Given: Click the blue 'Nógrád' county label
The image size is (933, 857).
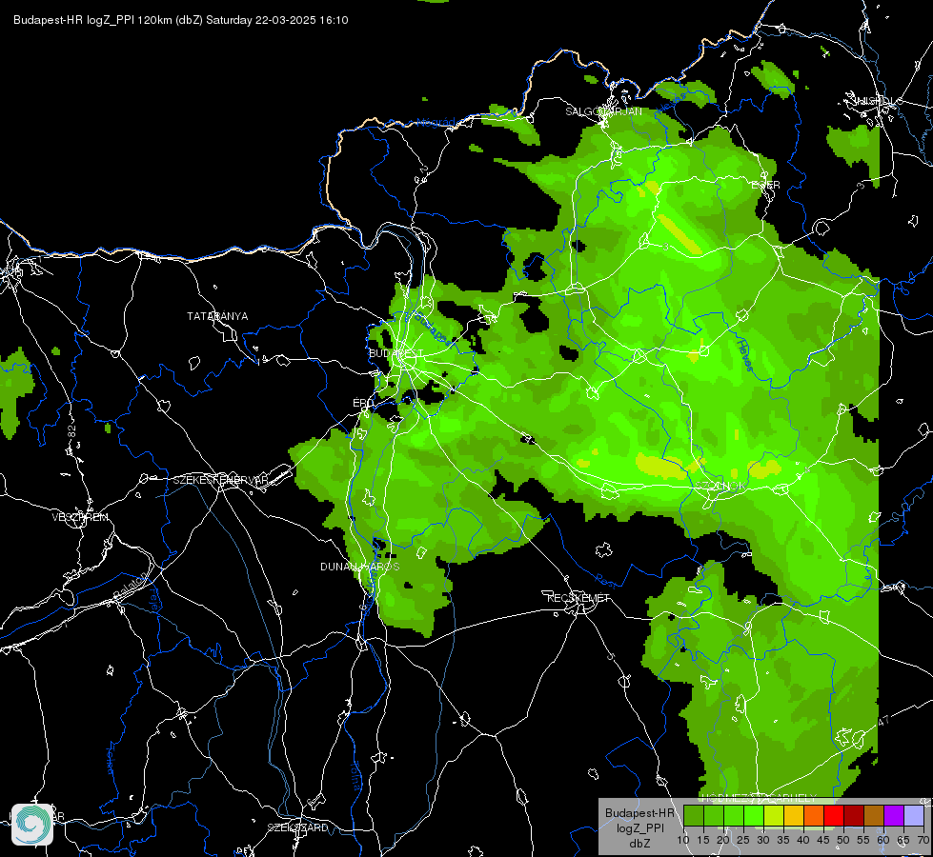Looking at the screenshot, I should 436,123.
